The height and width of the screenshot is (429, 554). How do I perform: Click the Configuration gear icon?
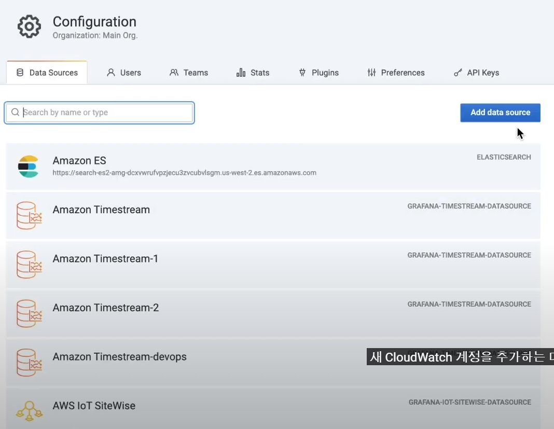click(x=29, y=26)
